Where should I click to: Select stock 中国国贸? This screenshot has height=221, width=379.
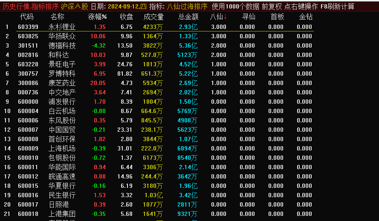62,130
